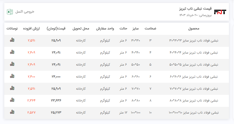Click the خروجی اکسل export link
This screenshot has height=124, width=234.
(25, 12)
